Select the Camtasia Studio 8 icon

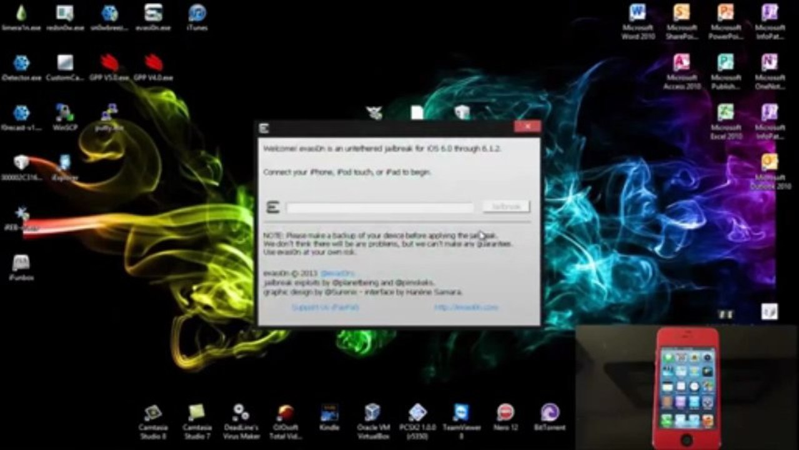tap(153, 421)
